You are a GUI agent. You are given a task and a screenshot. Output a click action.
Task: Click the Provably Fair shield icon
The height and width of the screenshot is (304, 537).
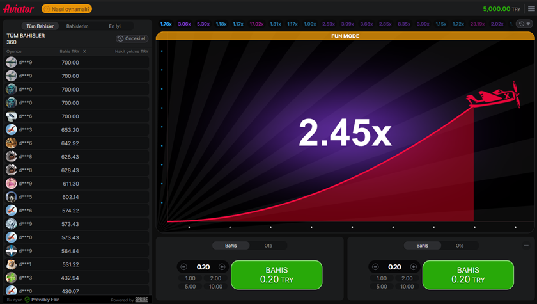[27, 300]
